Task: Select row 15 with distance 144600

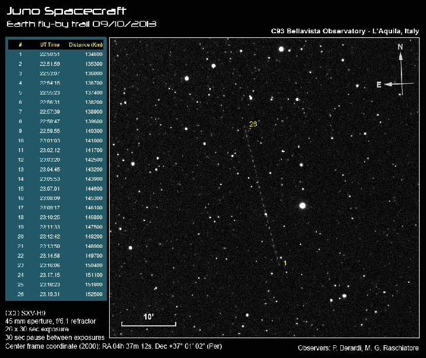Action: [x=55, y=189]
